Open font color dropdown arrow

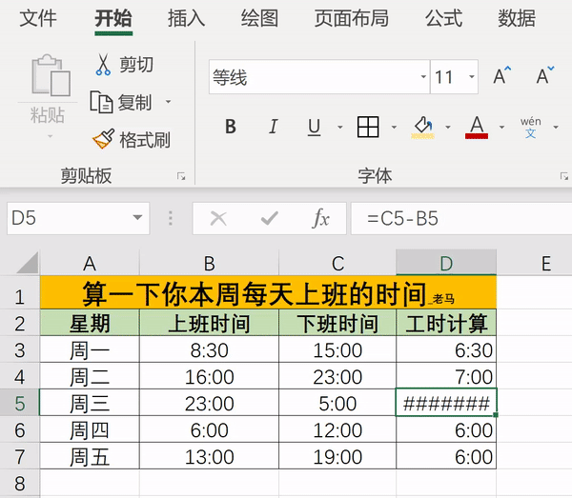click(502, 128)
